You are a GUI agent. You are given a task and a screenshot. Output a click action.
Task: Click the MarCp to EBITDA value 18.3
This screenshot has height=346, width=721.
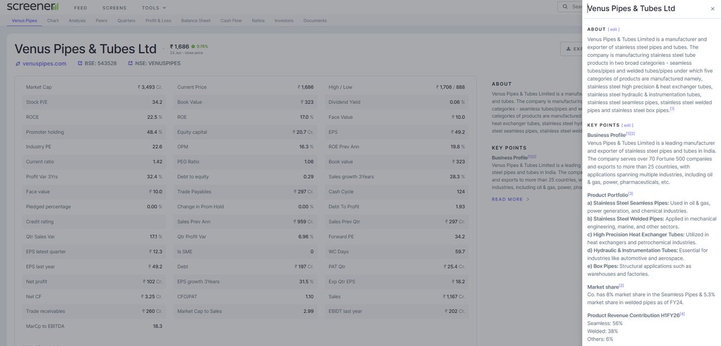point(158,326)
